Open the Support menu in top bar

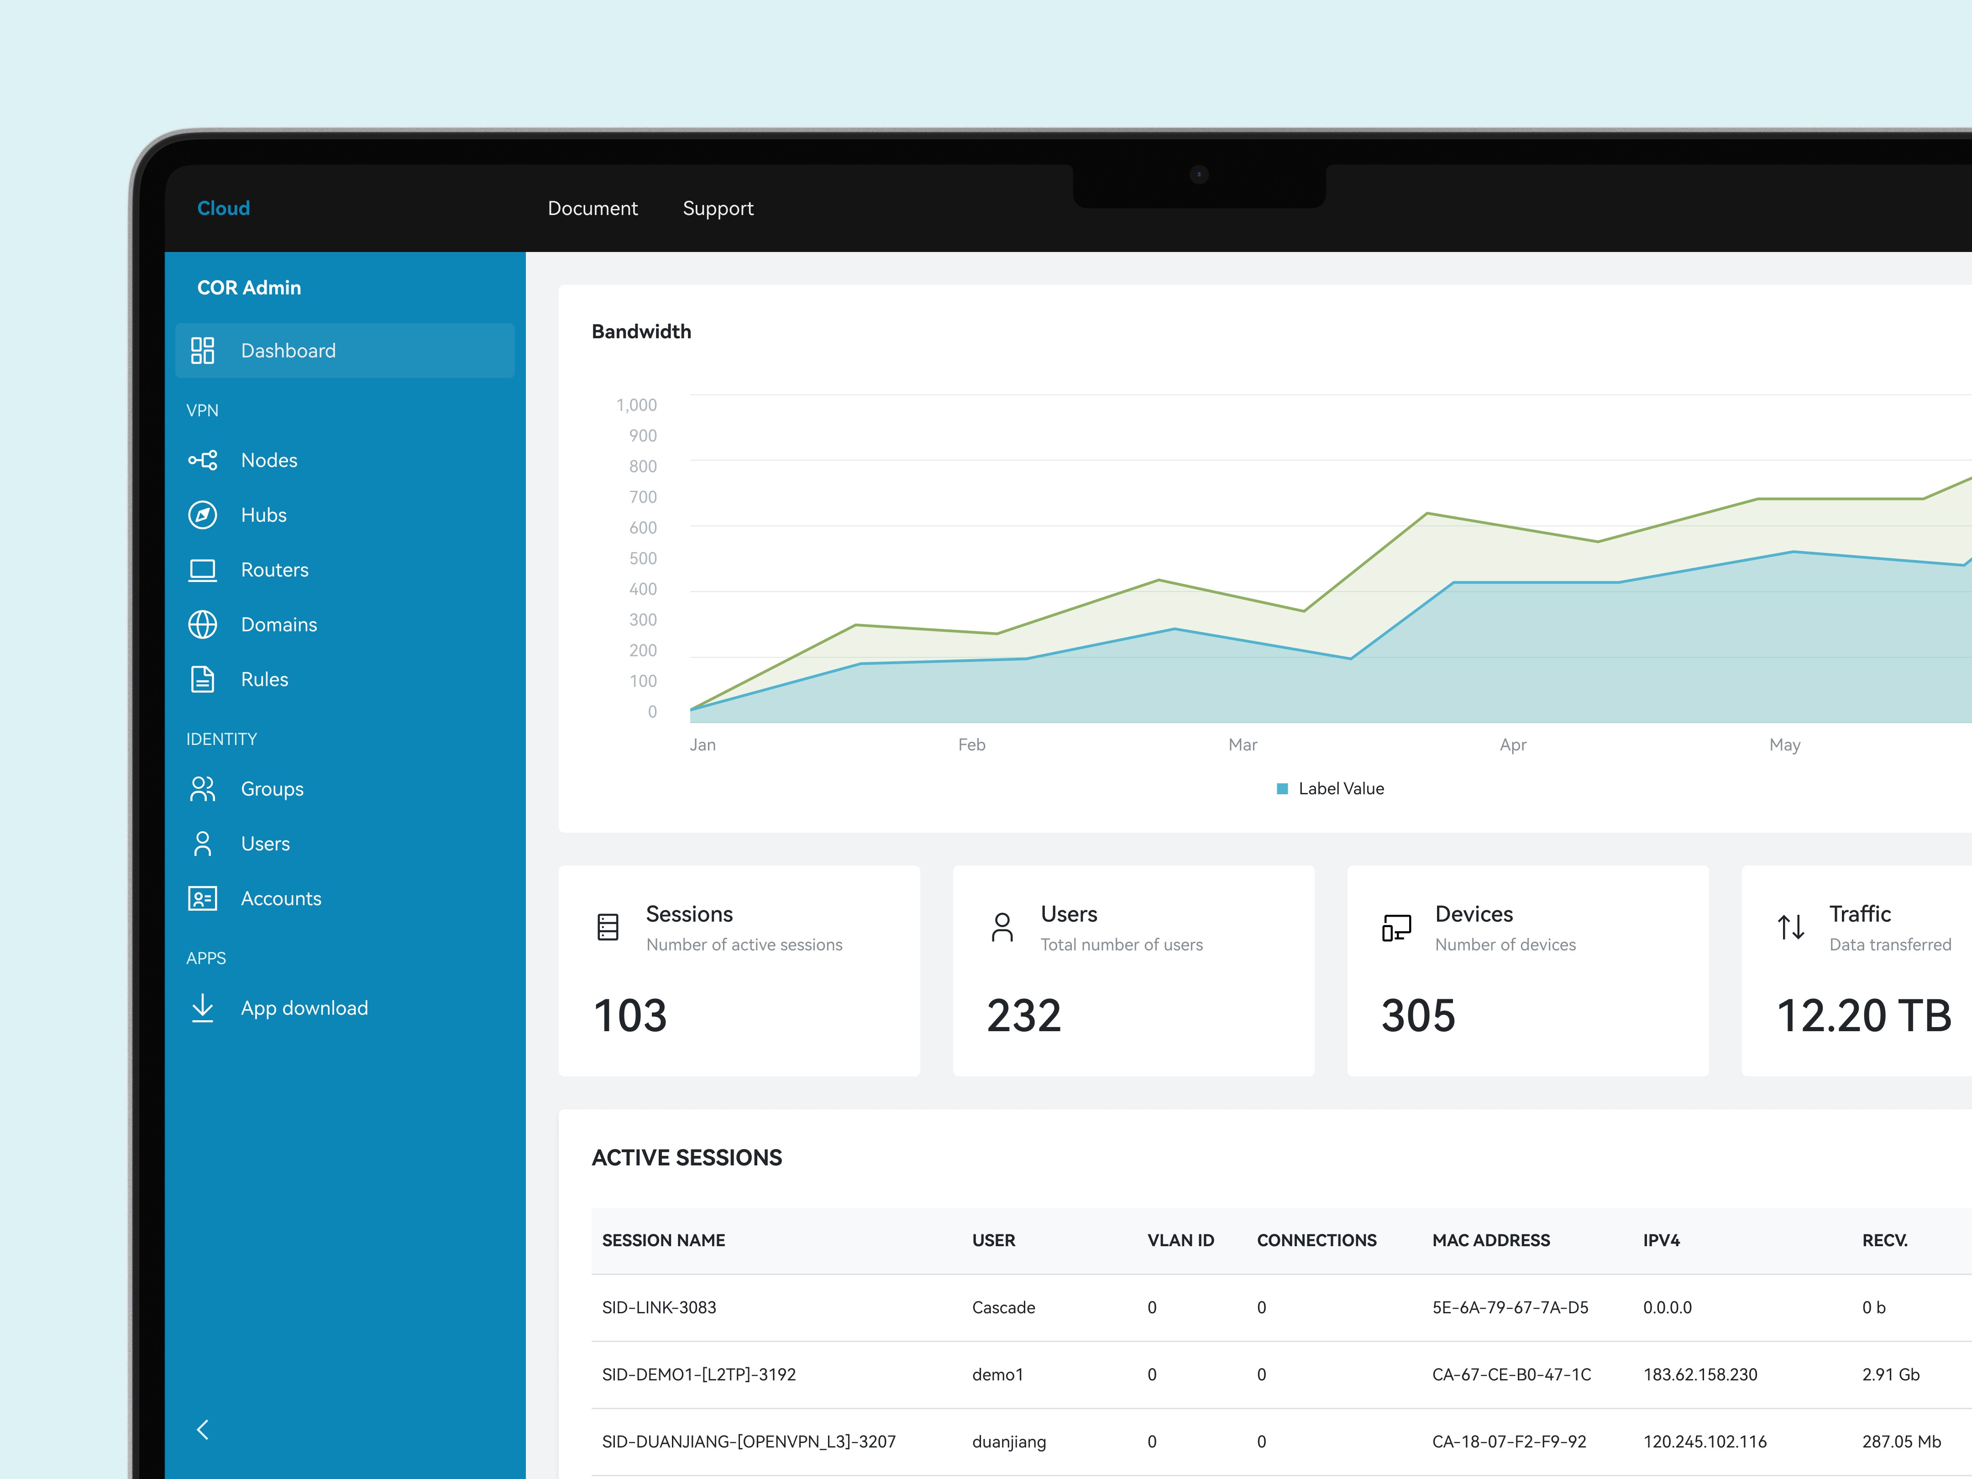click(x=718, y=209)
